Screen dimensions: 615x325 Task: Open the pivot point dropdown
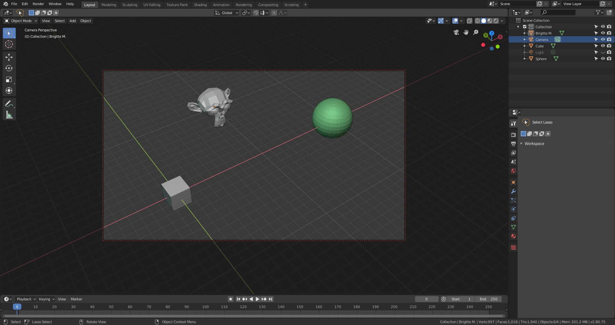246,13
